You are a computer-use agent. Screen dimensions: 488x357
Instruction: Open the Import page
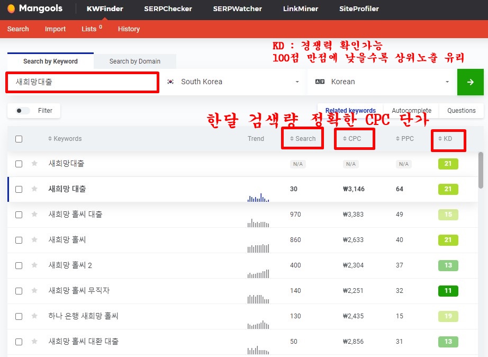point(55,29)
